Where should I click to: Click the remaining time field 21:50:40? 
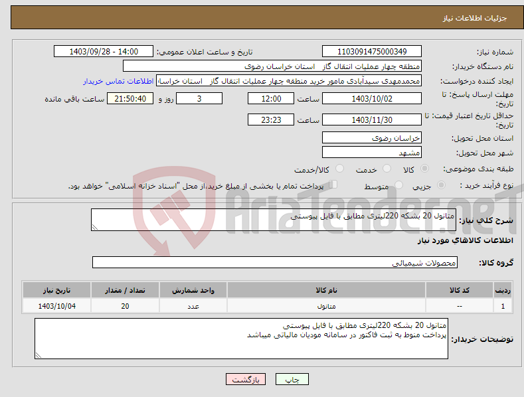130,98
